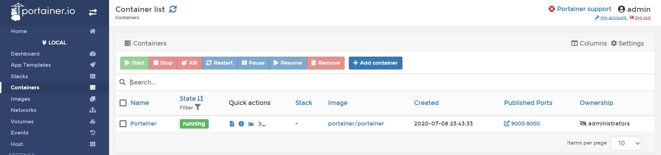Click the Kill button
Screen dimensions: 661x155
pos(190,63)
